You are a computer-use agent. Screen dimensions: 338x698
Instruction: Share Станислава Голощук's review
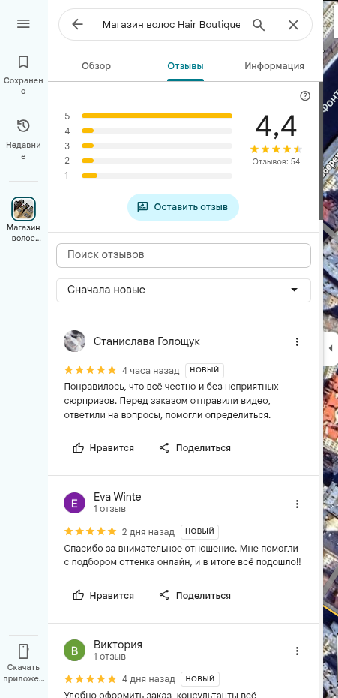pos(195,448)
